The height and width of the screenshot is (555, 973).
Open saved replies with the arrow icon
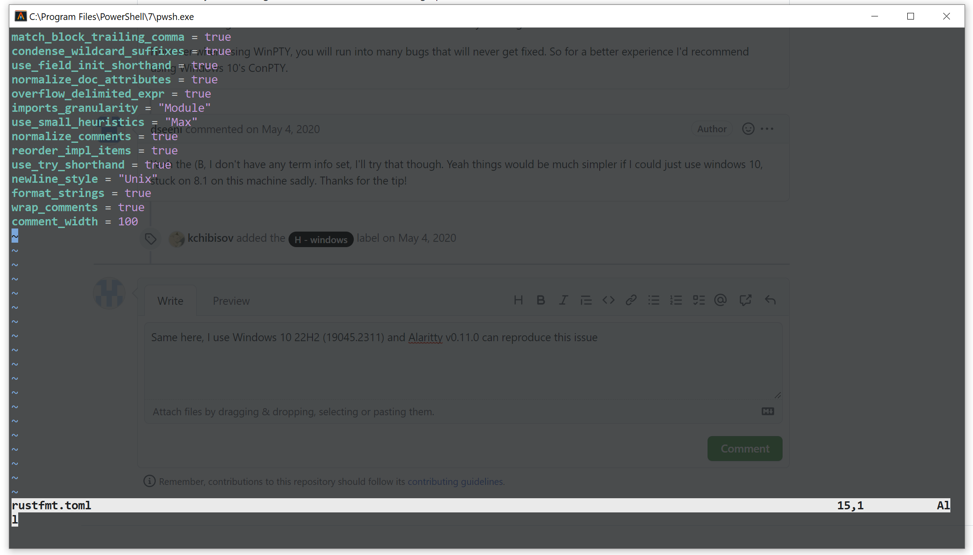tap(770, 300)
